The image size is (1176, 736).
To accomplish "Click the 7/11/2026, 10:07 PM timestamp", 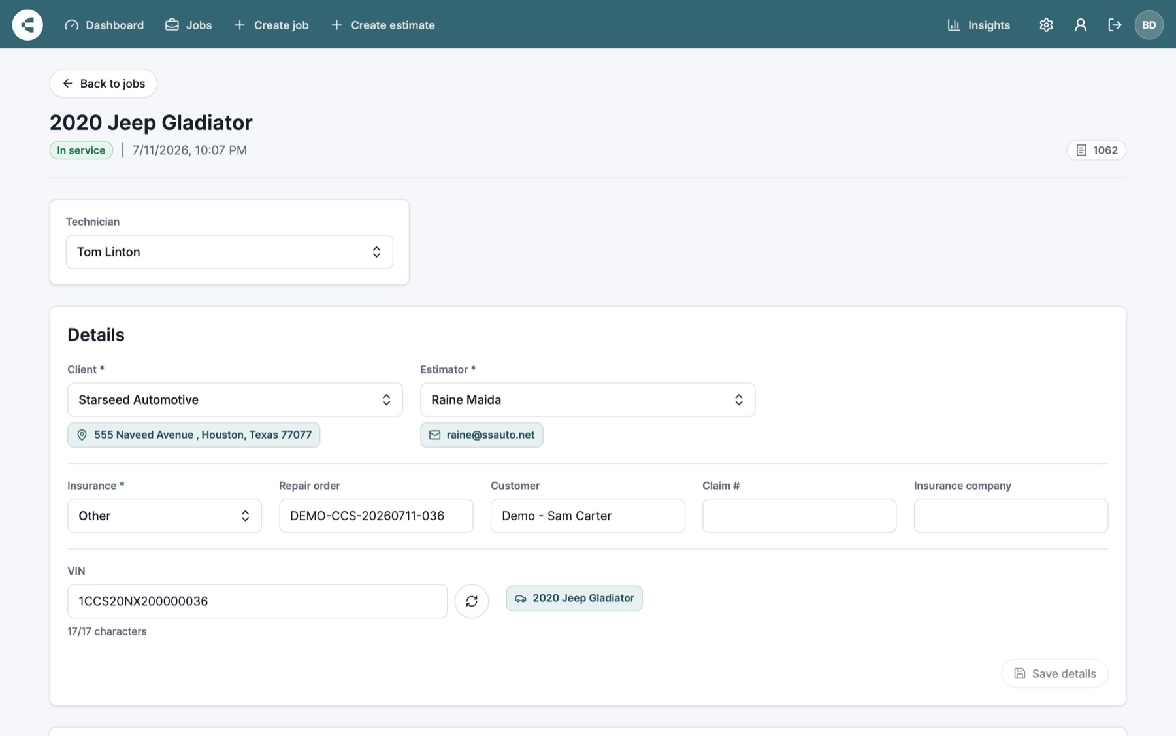I will pos(189,150).
